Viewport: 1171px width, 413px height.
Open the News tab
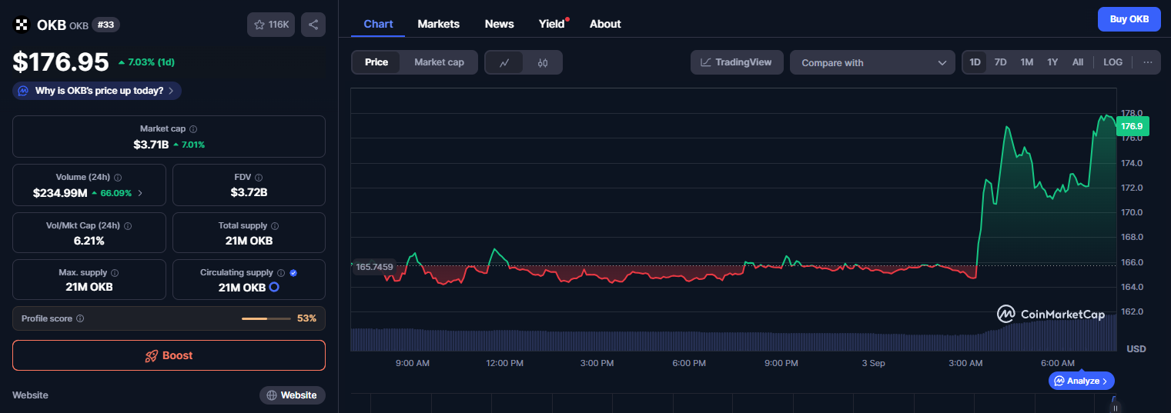point(499,24)
